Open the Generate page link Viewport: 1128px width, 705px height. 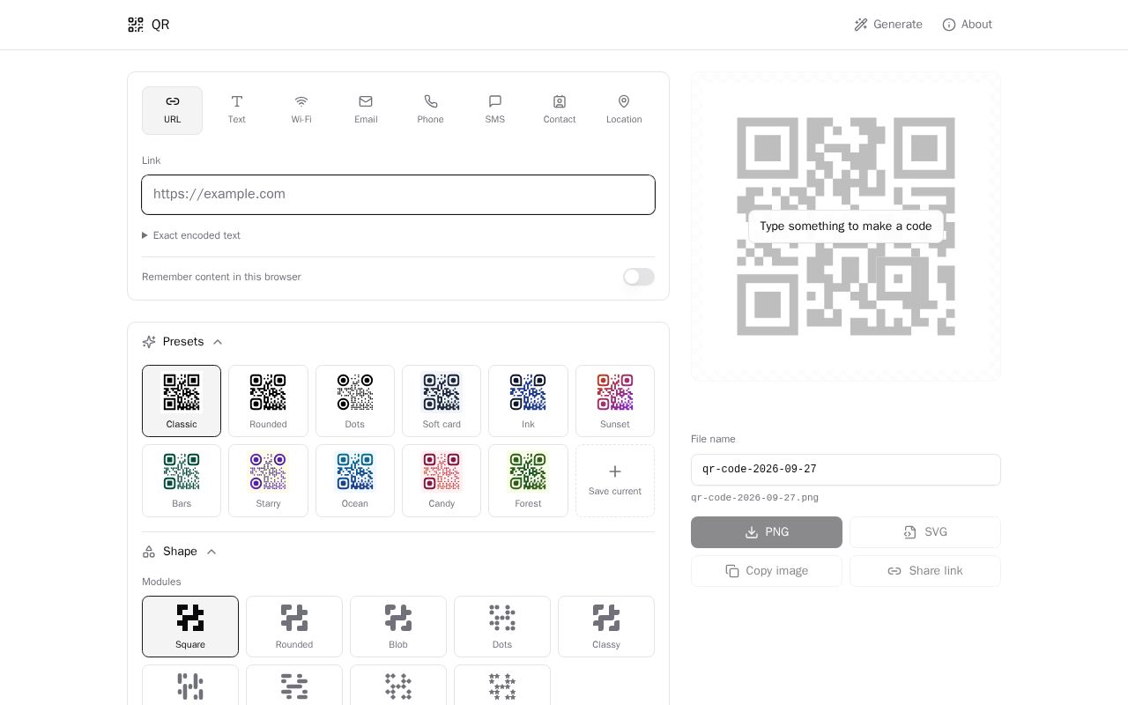(888, 25)
